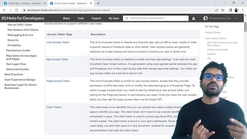The height and width of the screenshot is (139, 247).
Task: Open Advanced Guides
Action: 17,69
